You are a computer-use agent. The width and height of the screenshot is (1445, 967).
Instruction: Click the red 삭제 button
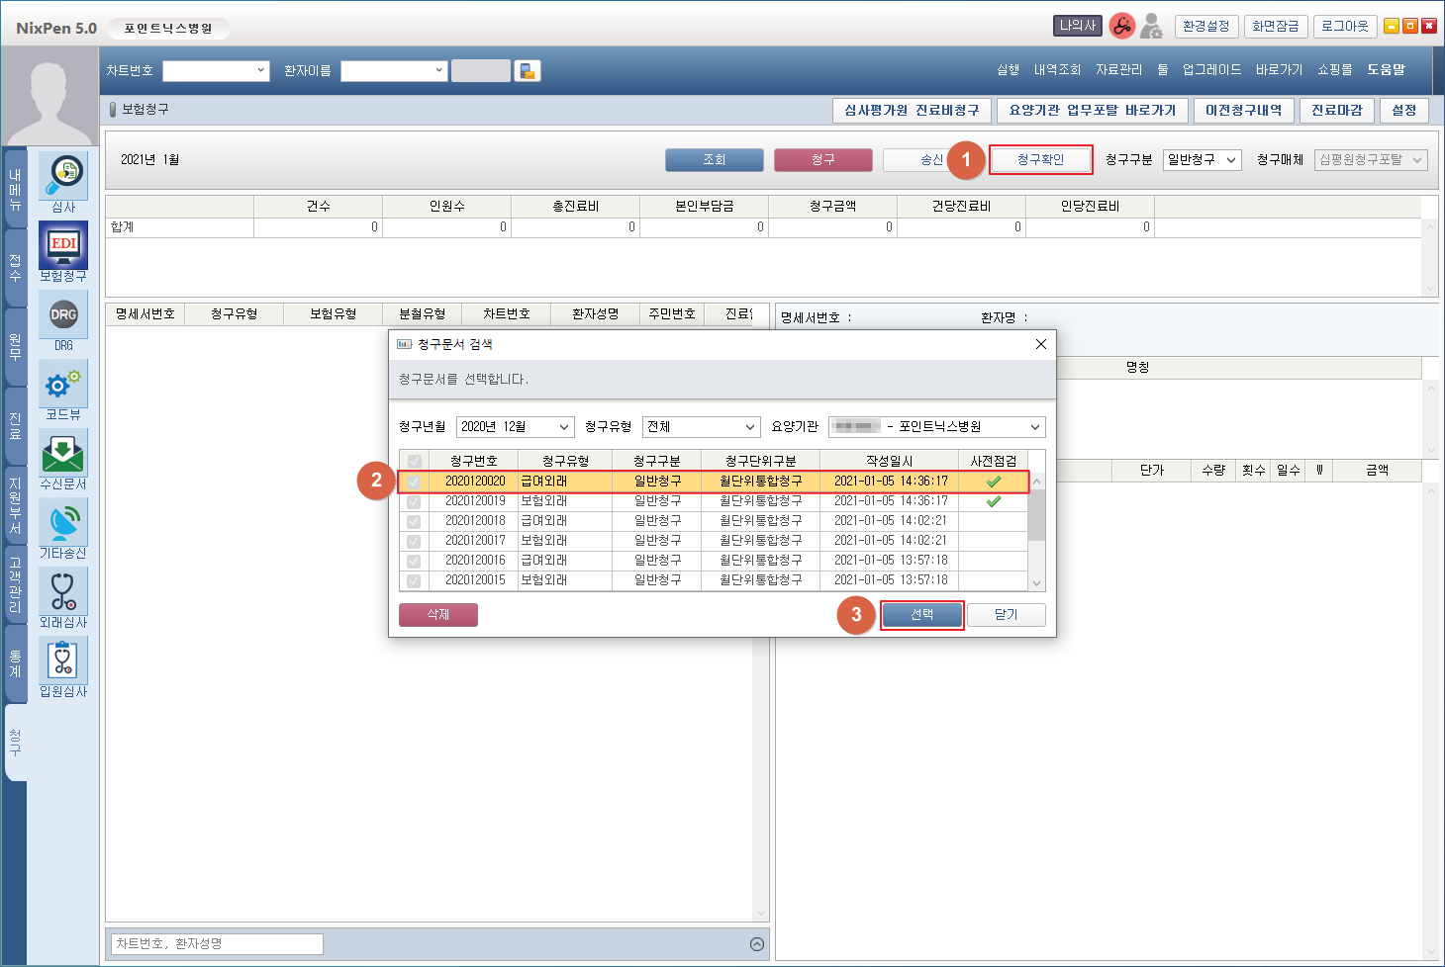point(438,615)
